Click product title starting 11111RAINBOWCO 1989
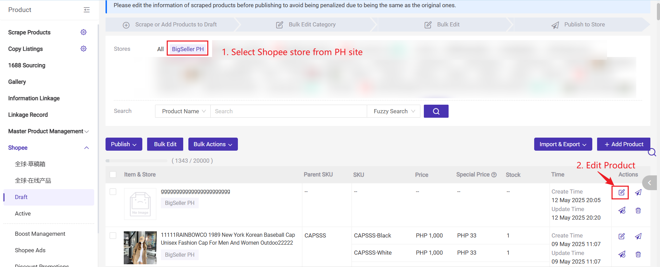Screen dimensions: 660x267 [x=228, y=239]
